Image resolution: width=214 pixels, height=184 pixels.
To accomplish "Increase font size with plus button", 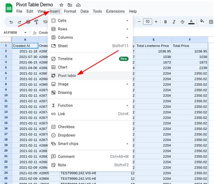I will pyautogui.click(x=156, y=22).
